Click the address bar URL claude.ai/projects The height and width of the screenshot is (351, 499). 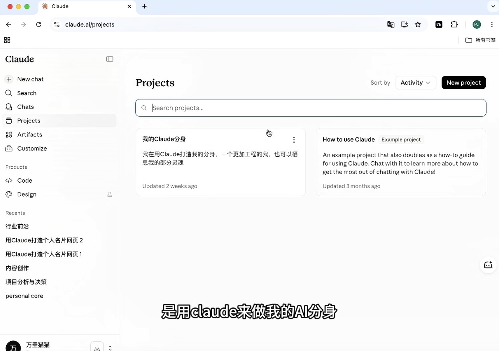pyautogui.click(x=90, y=24)
